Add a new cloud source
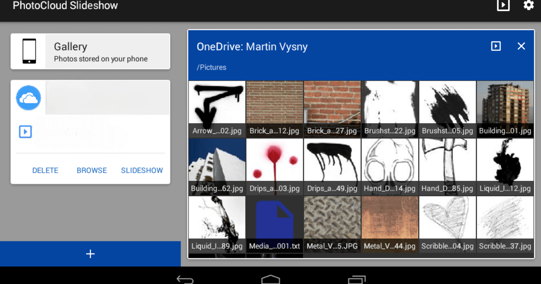 point(90,254)
